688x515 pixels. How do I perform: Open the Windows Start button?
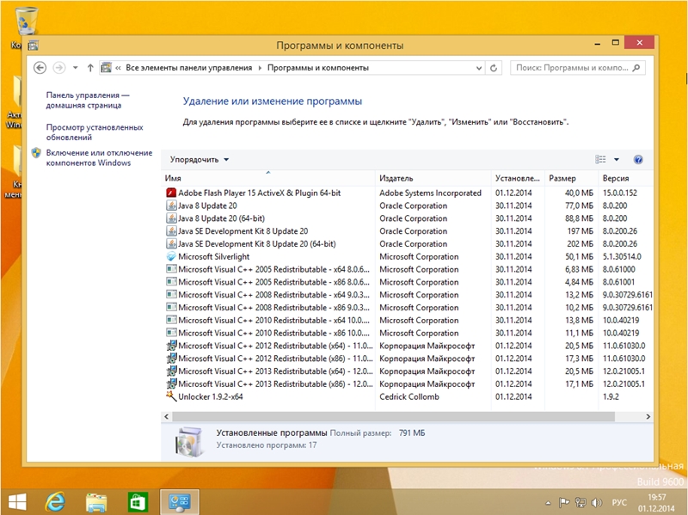coord(17,502)
